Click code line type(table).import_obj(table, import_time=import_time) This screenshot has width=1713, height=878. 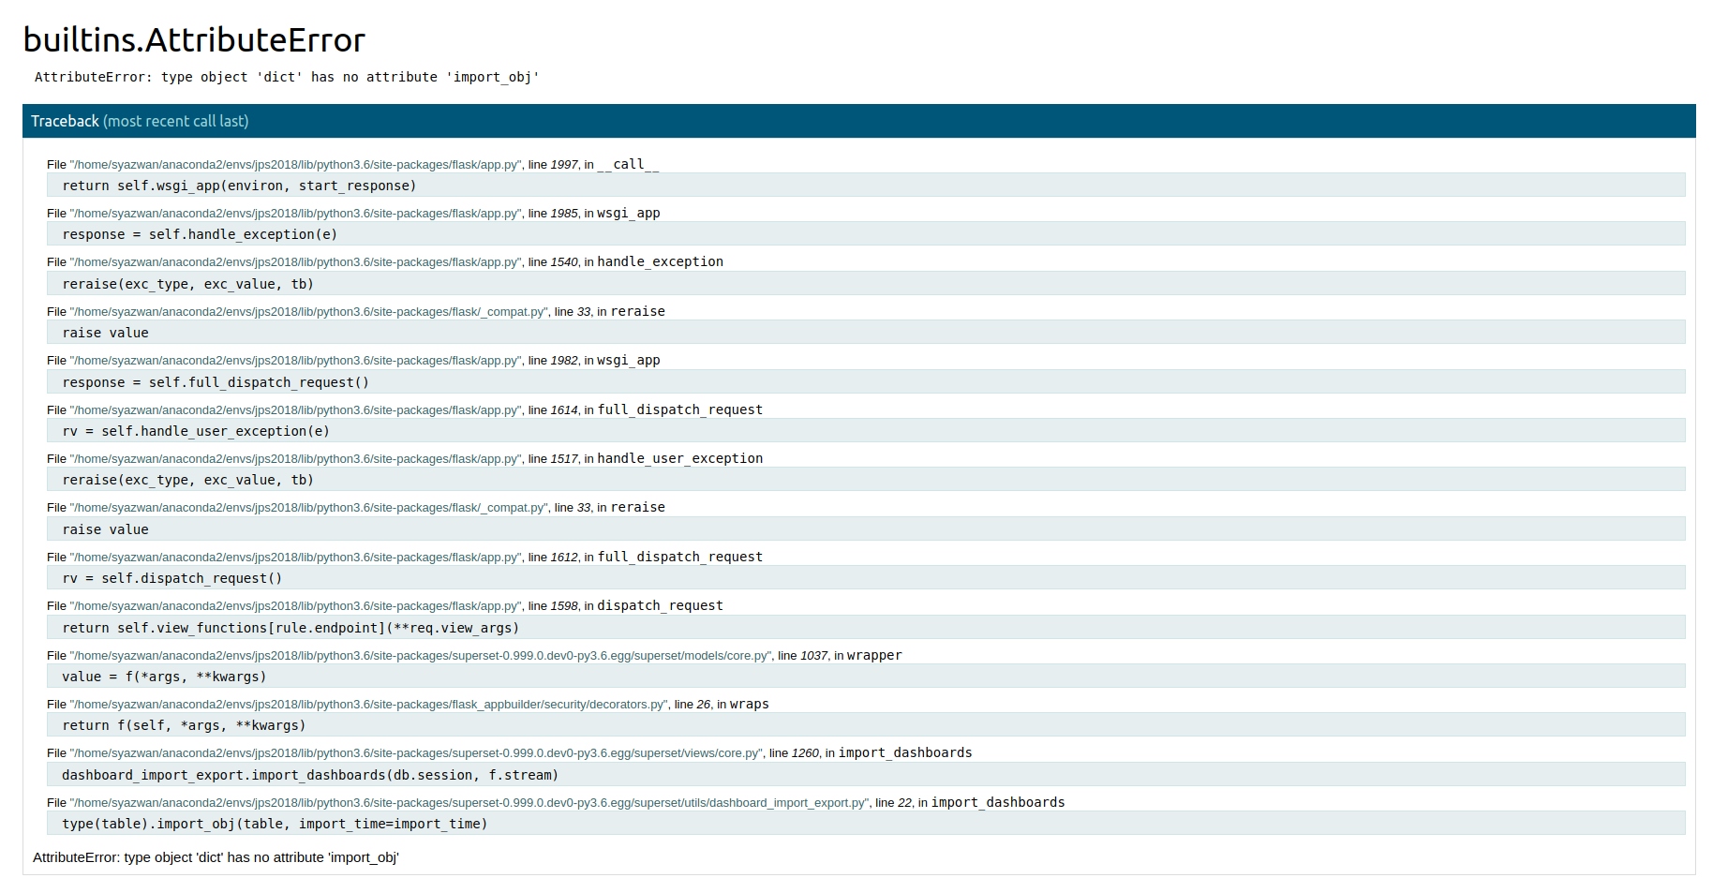[x=866, y=824]
